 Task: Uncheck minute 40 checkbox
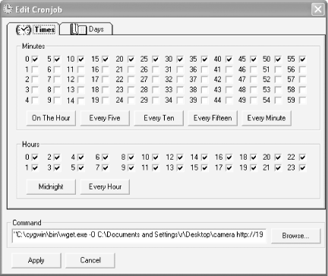[229, 59]
